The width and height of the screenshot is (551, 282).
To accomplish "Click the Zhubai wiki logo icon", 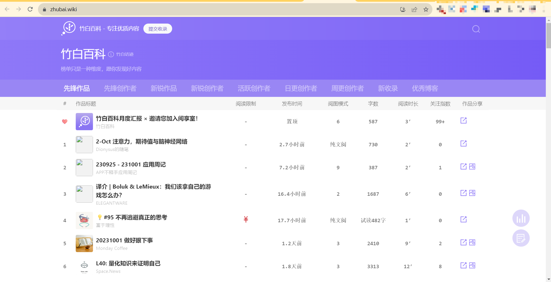I will click(69, 28).
